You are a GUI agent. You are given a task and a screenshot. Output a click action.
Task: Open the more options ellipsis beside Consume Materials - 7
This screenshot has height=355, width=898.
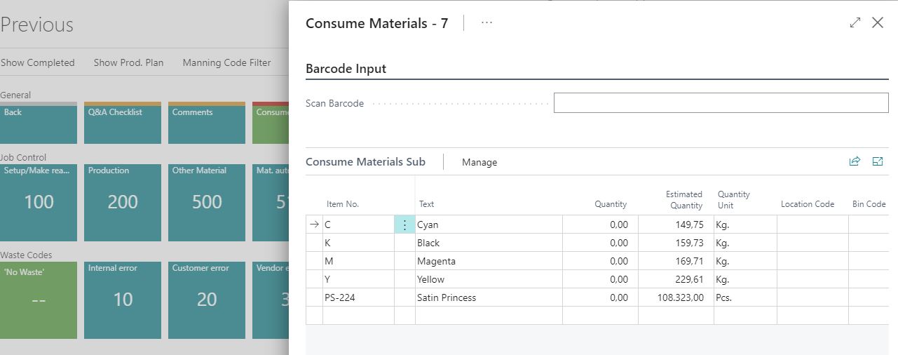487,23
